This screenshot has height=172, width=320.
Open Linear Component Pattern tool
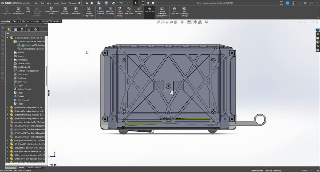pos(52,11)
